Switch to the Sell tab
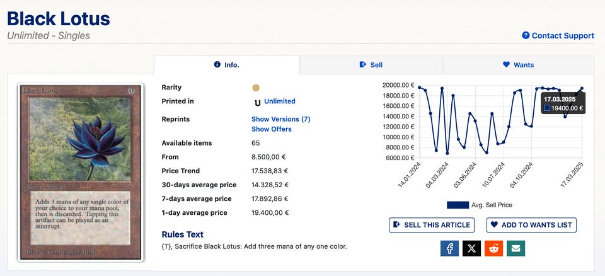Viewport: 605px width, 276px height. pyautogui.click(x=371, y=65)
